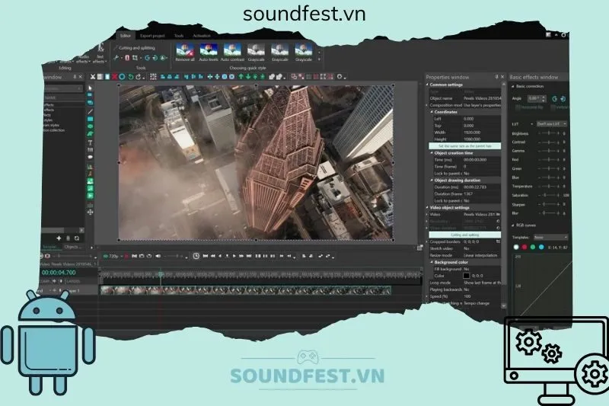
Task: Select the green RGB curve channel dot
Action: click(x=533, y=247)
